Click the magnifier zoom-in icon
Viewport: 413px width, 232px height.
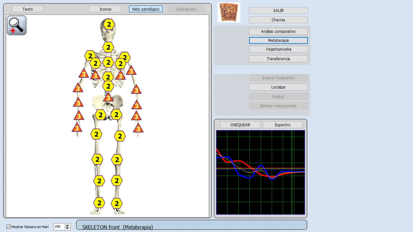[x=17, y=25]
